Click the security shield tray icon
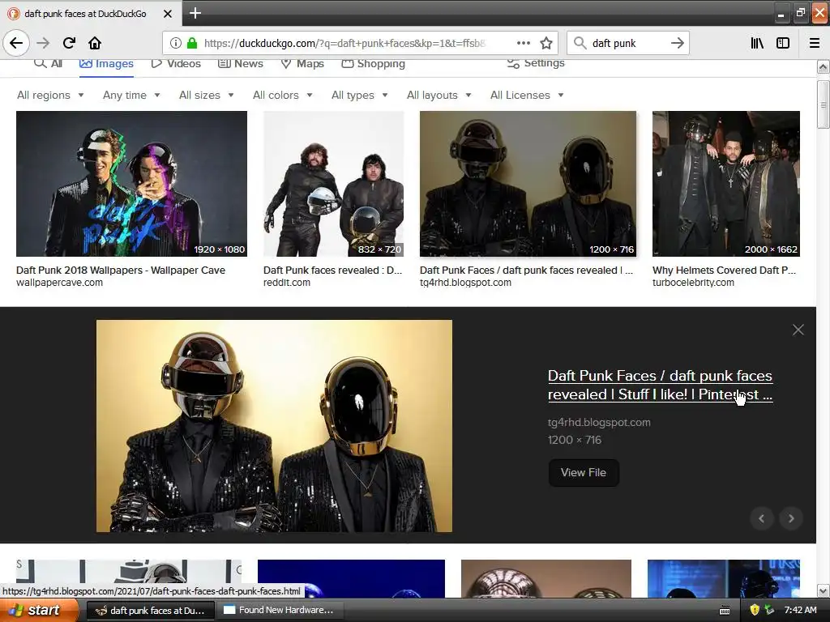The height and width of the screenshot is (622, 830). pos(755,610)
